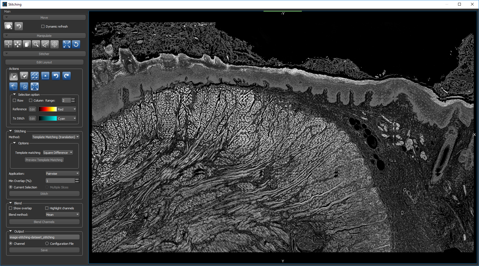
Task: Click the reset view icon in Manipulate
Action: click(76, 44)
